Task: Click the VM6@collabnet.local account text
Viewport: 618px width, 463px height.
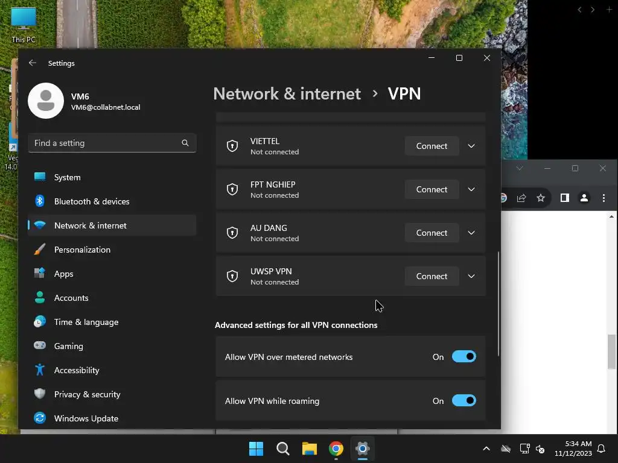Action: 106,107
